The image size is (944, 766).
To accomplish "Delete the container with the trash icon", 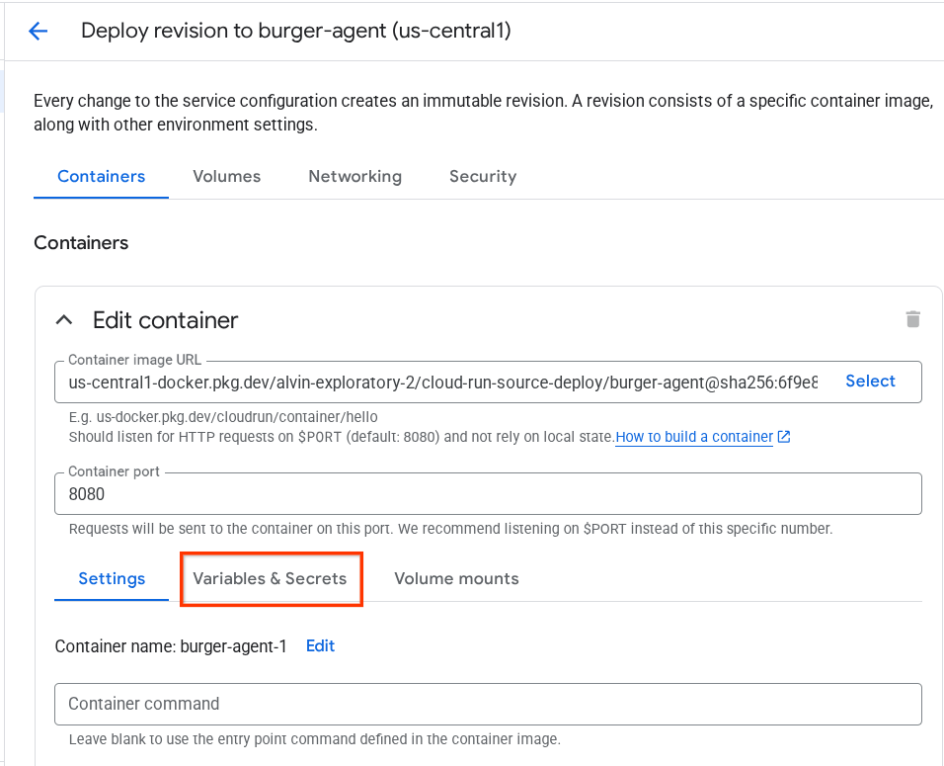I will coord(912,319).
